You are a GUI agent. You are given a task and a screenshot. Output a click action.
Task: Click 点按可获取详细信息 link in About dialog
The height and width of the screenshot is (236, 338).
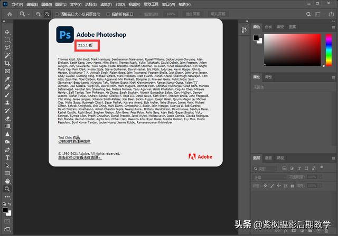(74, 141)
